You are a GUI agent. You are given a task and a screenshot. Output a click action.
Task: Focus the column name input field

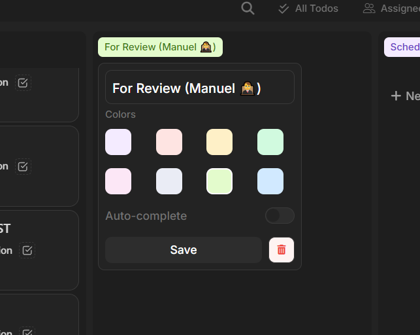coord(200,88)
